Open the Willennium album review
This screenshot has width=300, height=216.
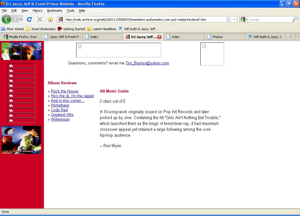click(60, 119)
